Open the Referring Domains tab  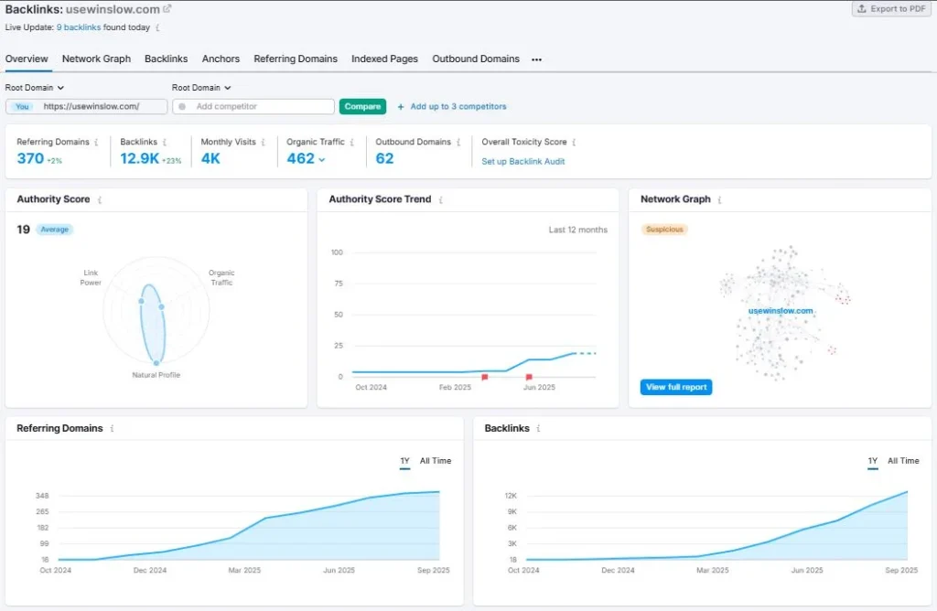pos(296,59)
